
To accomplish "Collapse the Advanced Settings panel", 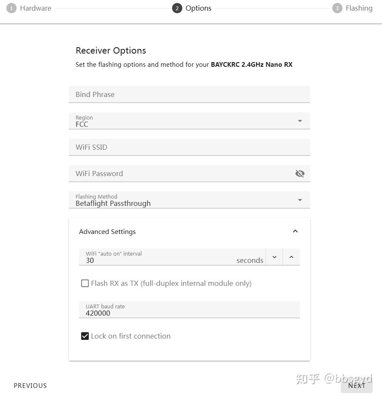I will [295, 231].
